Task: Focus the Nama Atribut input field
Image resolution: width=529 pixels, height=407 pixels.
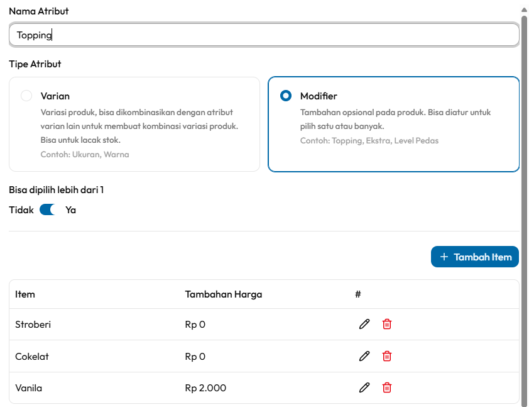Action: tap(264, 35)
